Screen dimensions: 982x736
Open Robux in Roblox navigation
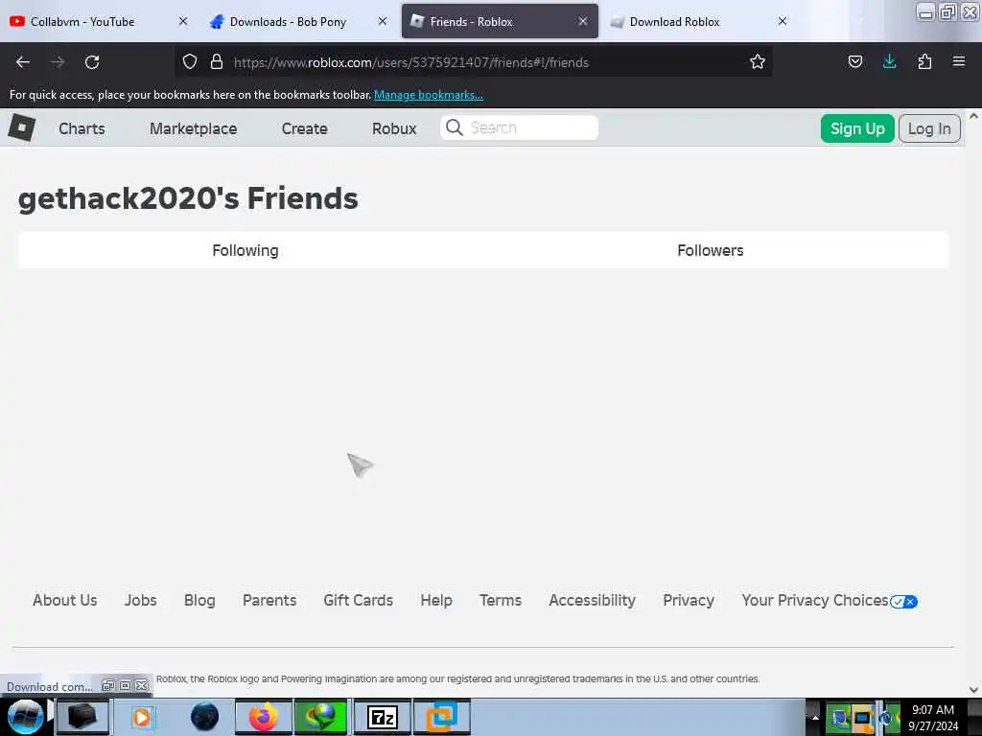coord(394,128)
